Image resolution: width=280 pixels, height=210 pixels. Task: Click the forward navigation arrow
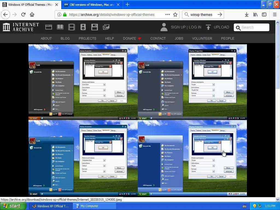coord(14,15)
